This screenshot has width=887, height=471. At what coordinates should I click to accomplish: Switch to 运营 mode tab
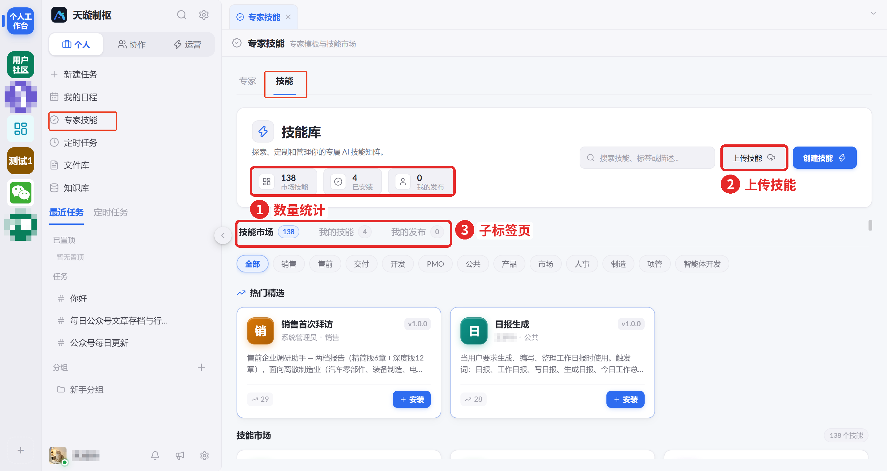(x=187, y=44)
